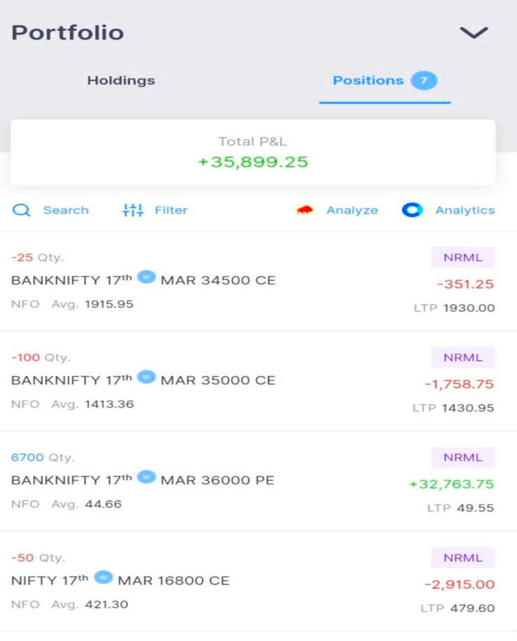This screenshot has height=641, width=517.
Task: Click NRML tag on NIFTY 16800 CE
Action: [463, 558]
